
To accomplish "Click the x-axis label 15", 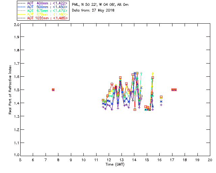I will (147, 160).
